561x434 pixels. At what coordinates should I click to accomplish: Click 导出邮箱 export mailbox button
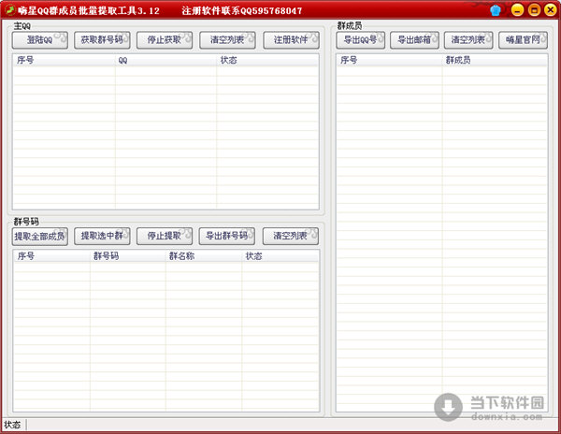click(414, 40)
